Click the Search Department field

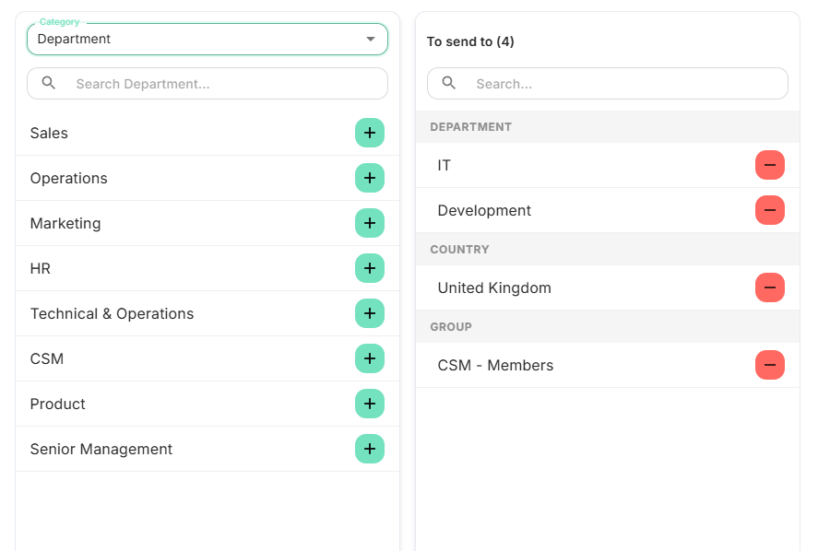221,84
